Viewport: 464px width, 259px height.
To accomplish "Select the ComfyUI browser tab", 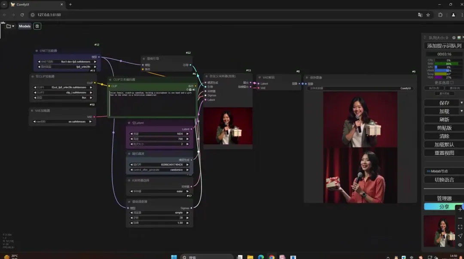I will (x=37, y=4).
